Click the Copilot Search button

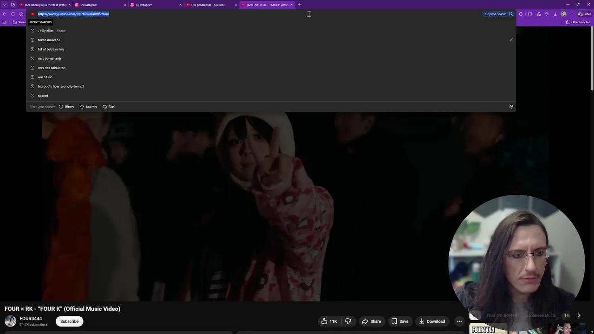pyautogui.click(x=498, y=14)
